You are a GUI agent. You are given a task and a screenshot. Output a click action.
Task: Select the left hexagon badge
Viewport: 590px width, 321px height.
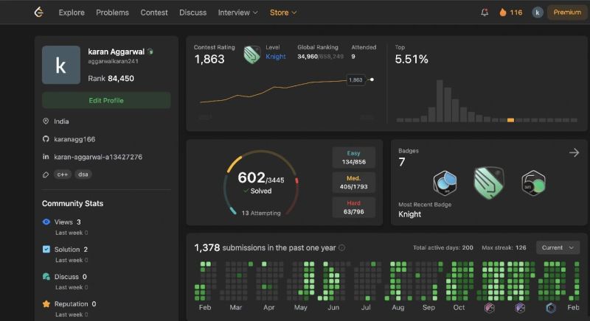pos(445,183)
